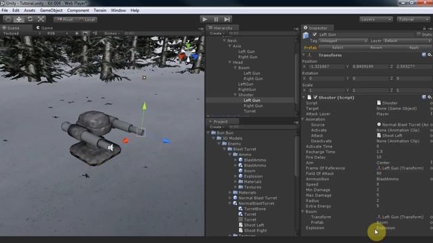Toggle scene audio speaker button
This screenshot has width=433, height=243.
[x=95, y=33]
